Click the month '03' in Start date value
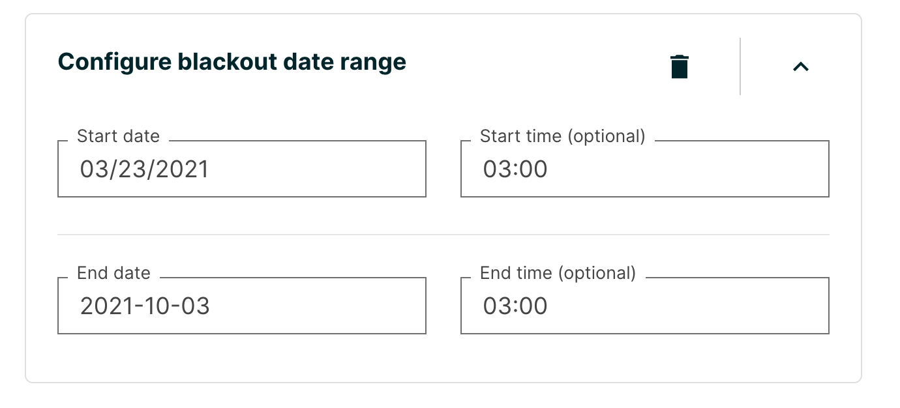This screenshot has width=900, height=408. pyautogui.click(x=93, y=169)
